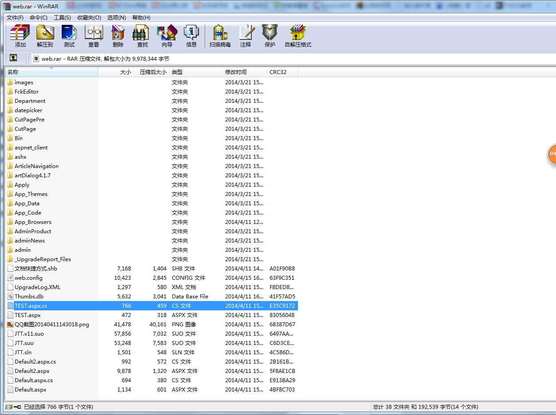Viewport: 556px width, 415px height.
Task: Open the 选项(N) menu
Action: 116,17
